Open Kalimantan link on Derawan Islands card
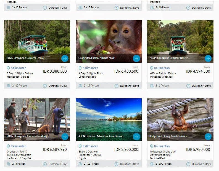Image resolution: width=219 pixels, height=171 pixels. (90, 146)
